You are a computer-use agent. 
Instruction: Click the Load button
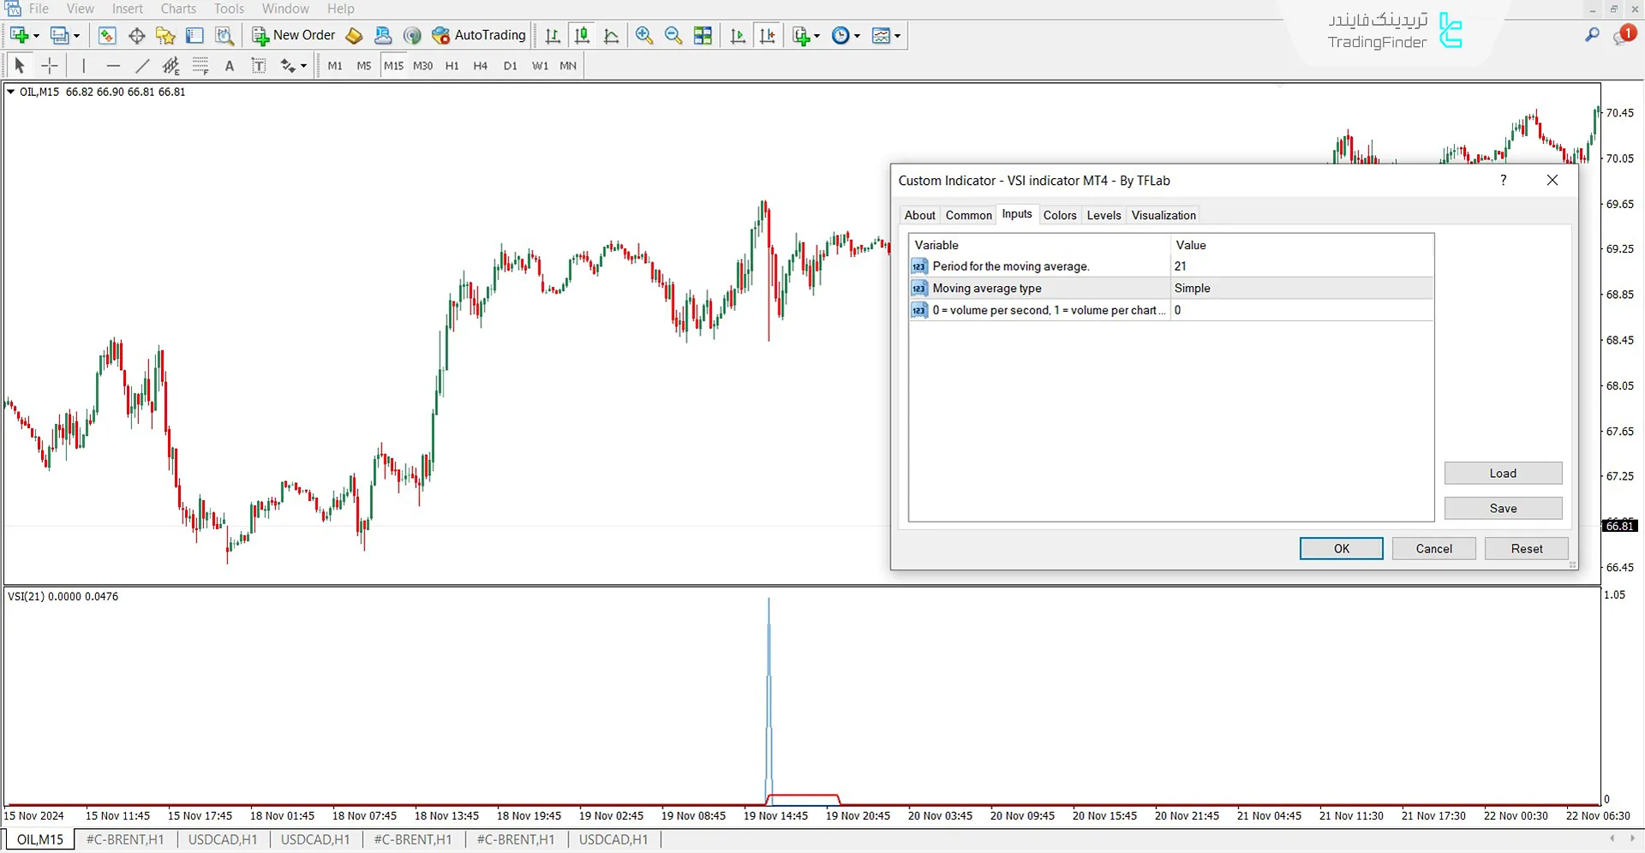[x=1503, y=473]
